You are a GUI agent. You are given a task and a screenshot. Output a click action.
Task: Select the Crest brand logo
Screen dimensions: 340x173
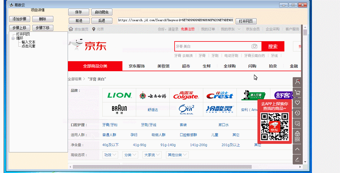220,96
